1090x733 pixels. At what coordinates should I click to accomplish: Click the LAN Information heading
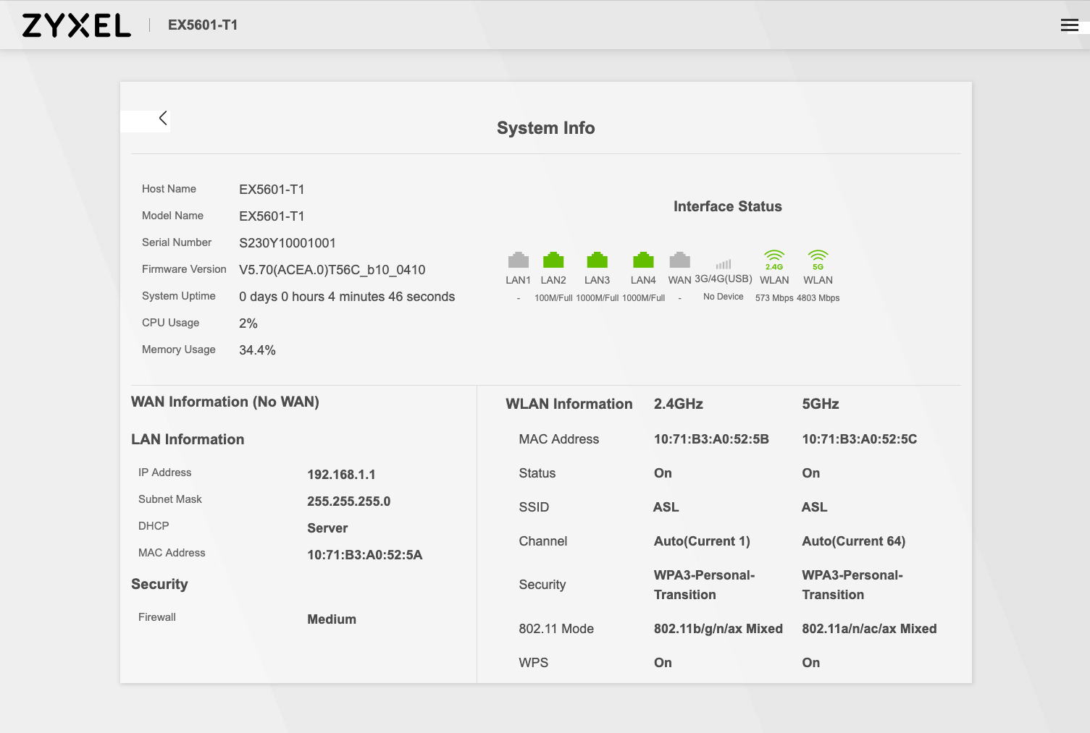188,439
